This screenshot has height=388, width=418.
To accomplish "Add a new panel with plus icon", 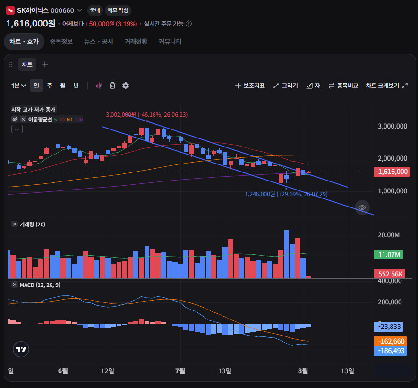I will [x=45, y=64].
